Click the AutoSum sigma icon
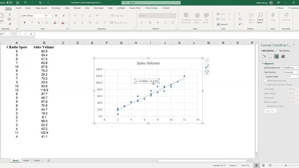The height and width of the screenshot is (168, 299). point(240,14)
